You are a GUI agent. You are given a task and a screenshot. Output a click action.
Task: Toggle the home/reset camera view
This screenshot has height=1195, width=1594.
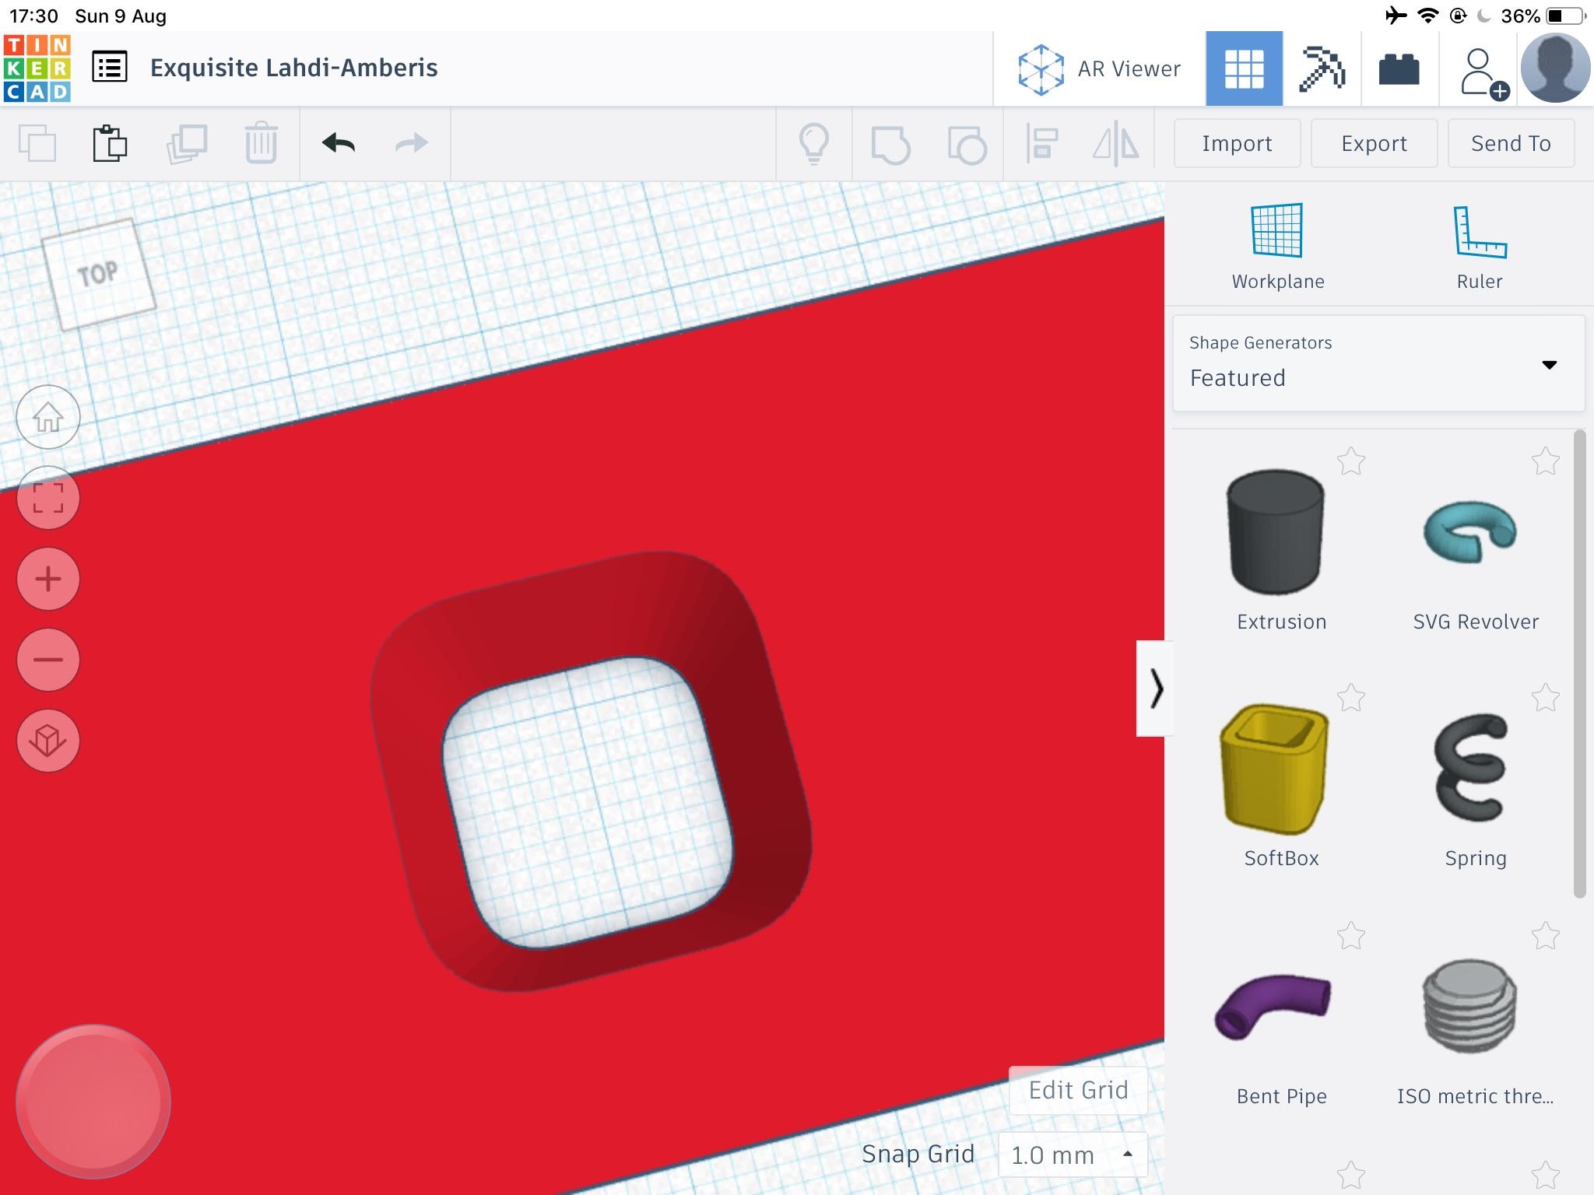[x=47, y=417]
